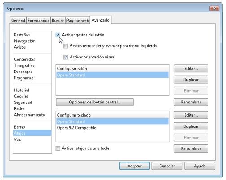
Task: Duplicate the selected keyboard configuration
Action: [x=191, y=126]
